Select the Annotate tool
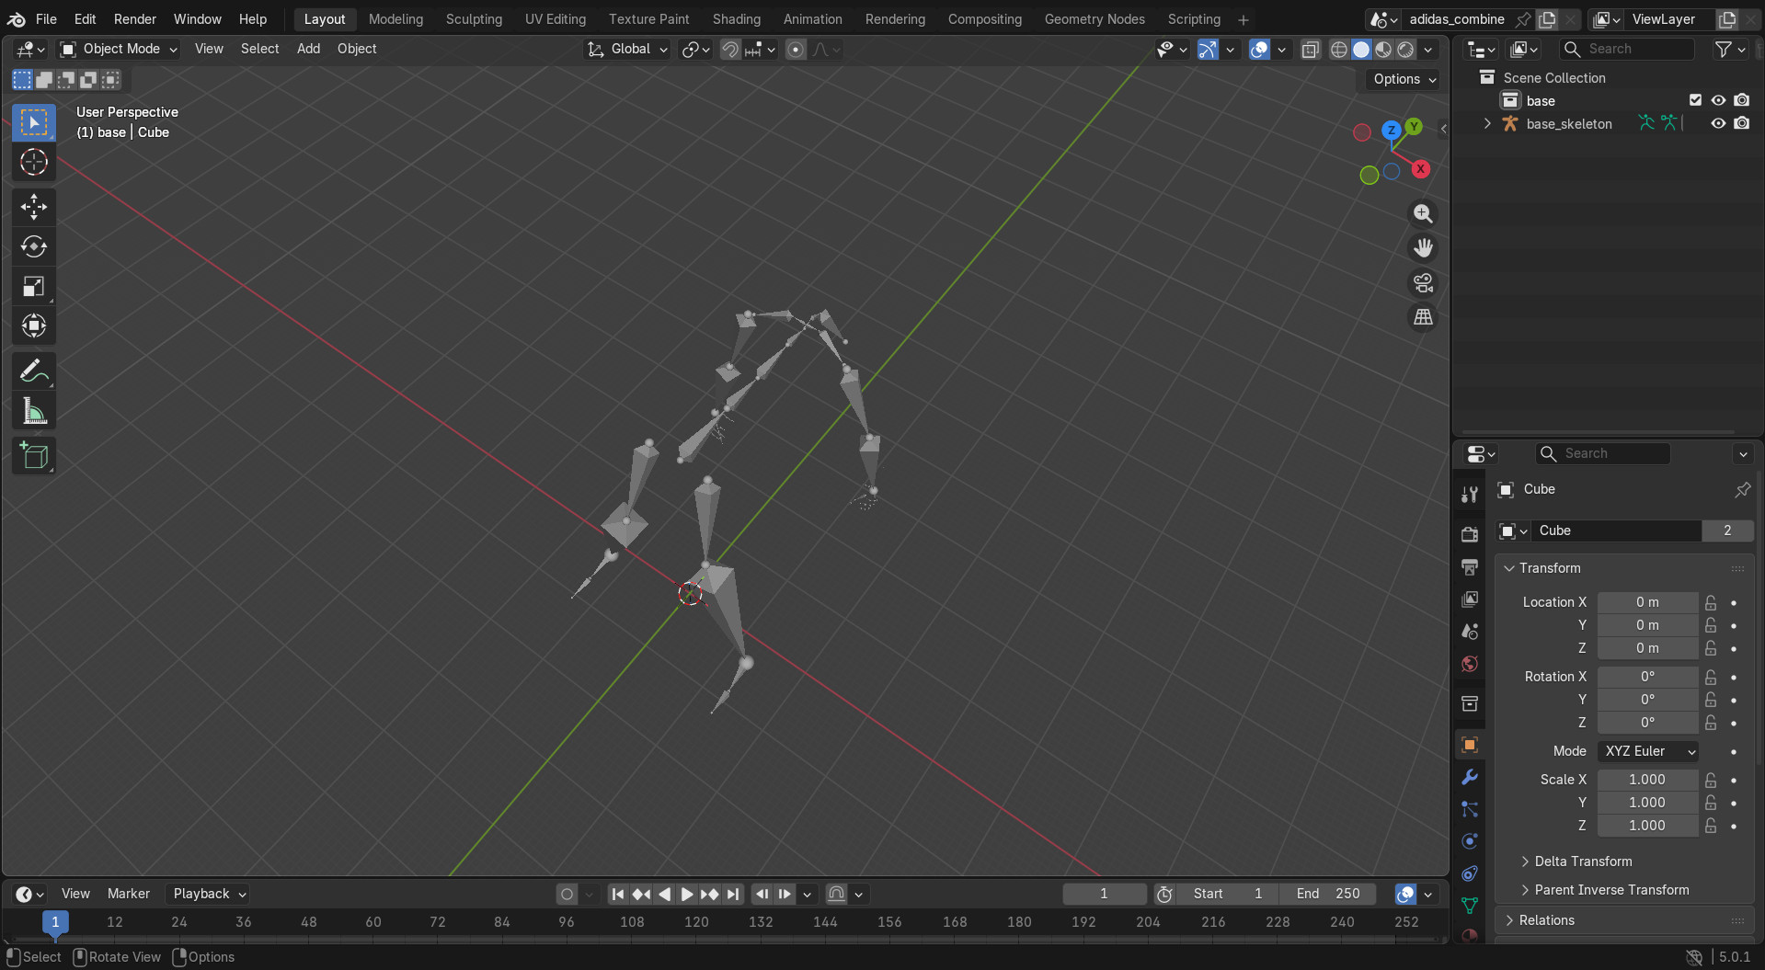Screen dimensions: 1765x970 pyautogui.click(x=34, y=371)
